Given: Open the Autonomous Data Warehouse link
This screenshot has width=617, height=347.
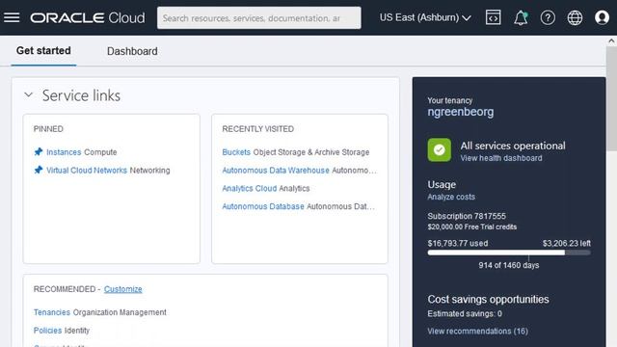Looking at the screenshot, I should [x=276, y=171].
